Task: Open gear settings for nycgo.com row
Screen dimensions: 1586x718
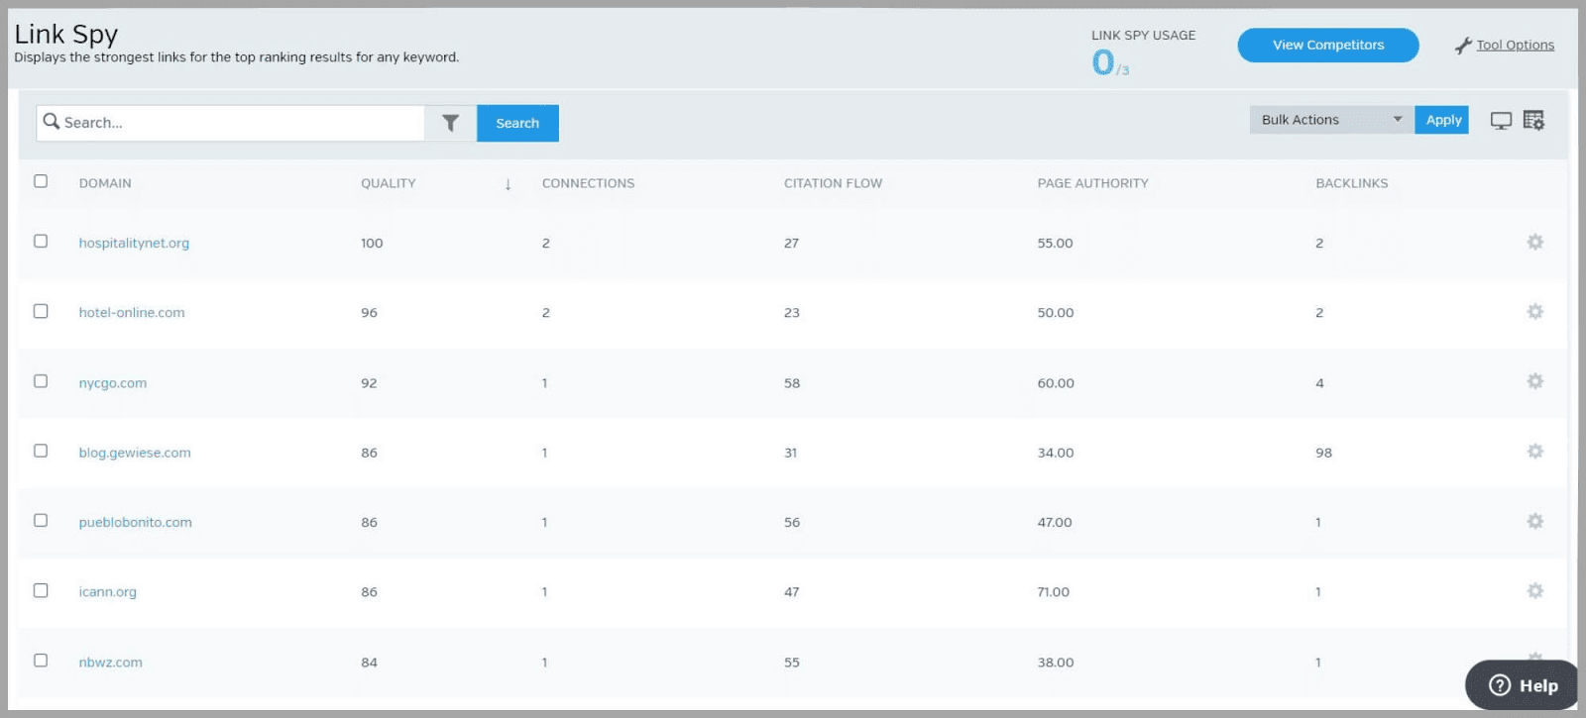Action: pyautogui.click(x=1534, y=382)
